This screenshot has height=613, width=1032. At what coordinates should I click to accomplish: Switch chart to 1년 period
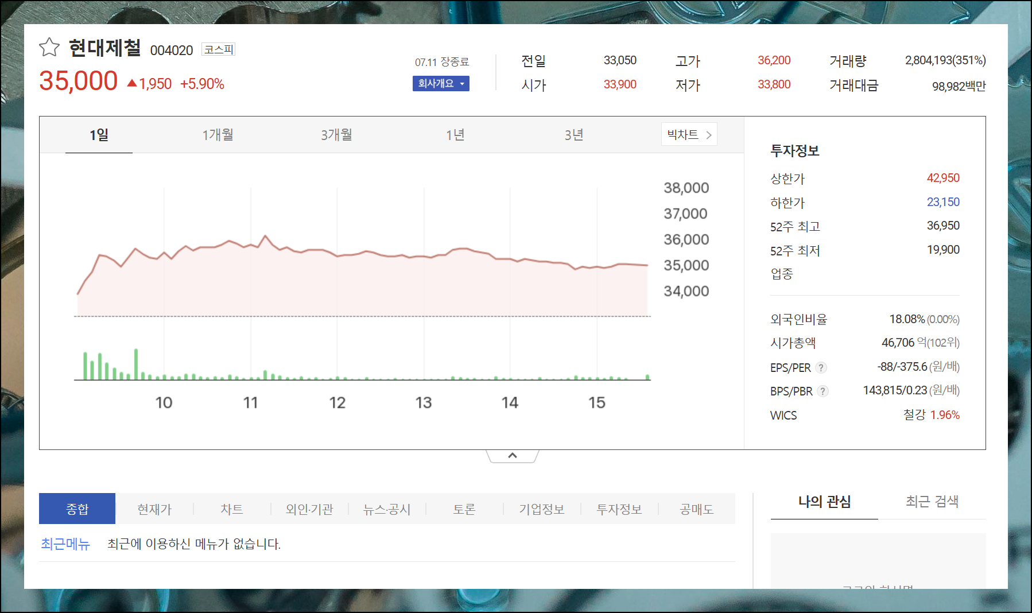(x=455, y=135)
